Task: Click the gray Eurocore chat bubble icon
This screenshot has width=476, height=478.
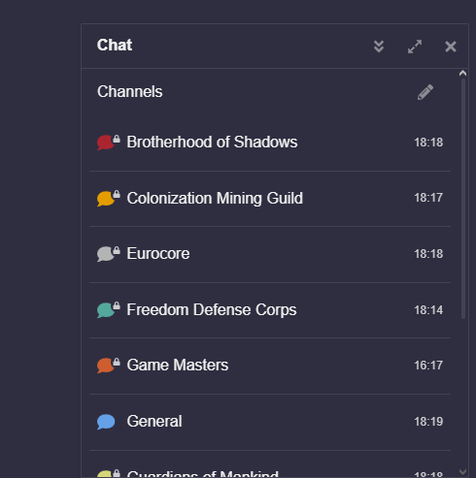Action: [106, 254]
